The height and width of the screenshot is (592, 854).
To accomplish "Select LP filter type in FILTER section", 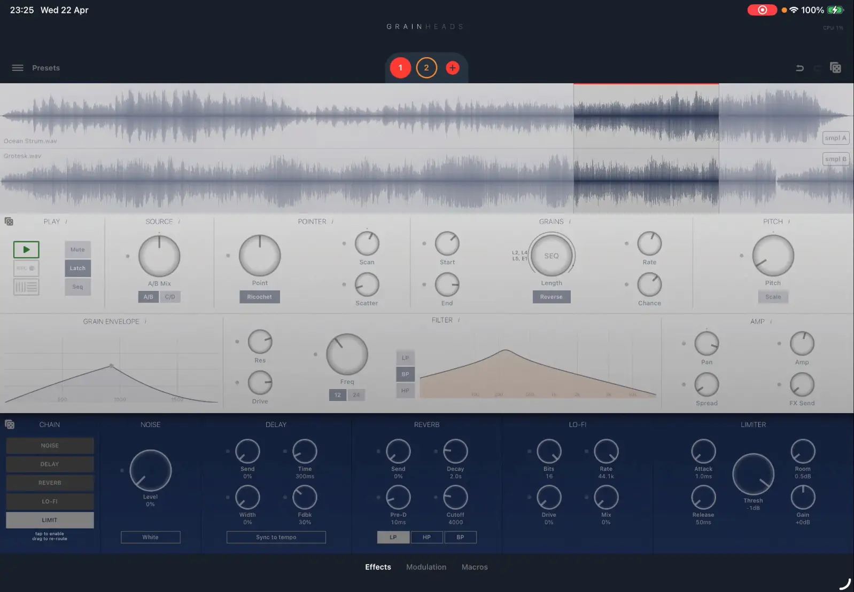I will 405,358.
